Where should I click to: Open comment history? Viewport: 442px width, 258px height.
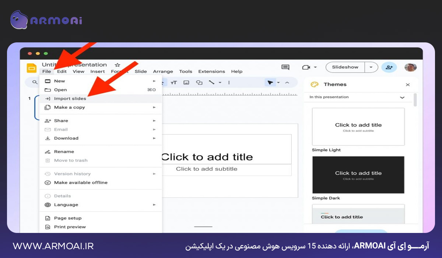pyautogui.click(x=285, y=67)
